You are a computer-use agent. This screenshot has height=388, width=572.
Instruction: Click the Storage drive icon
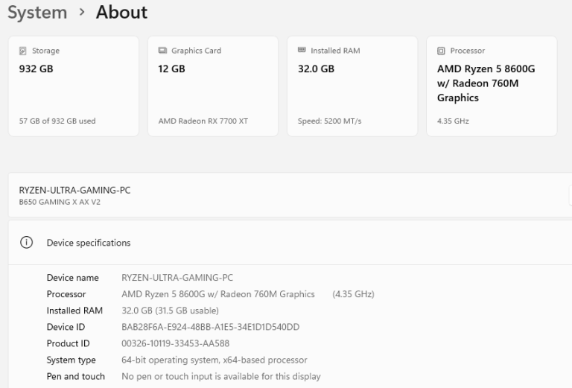point(22,51)
